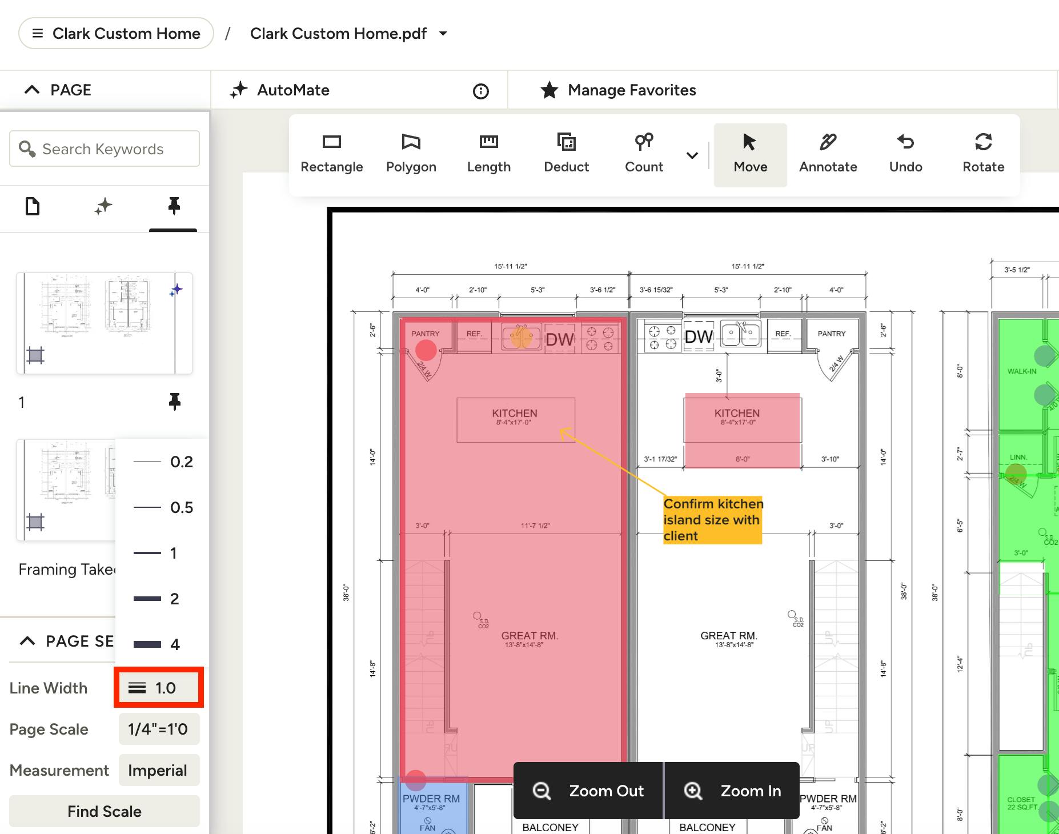Select the red count marker in left pantry
Viewport: 1059px width, 834px height.
(426, 350)
